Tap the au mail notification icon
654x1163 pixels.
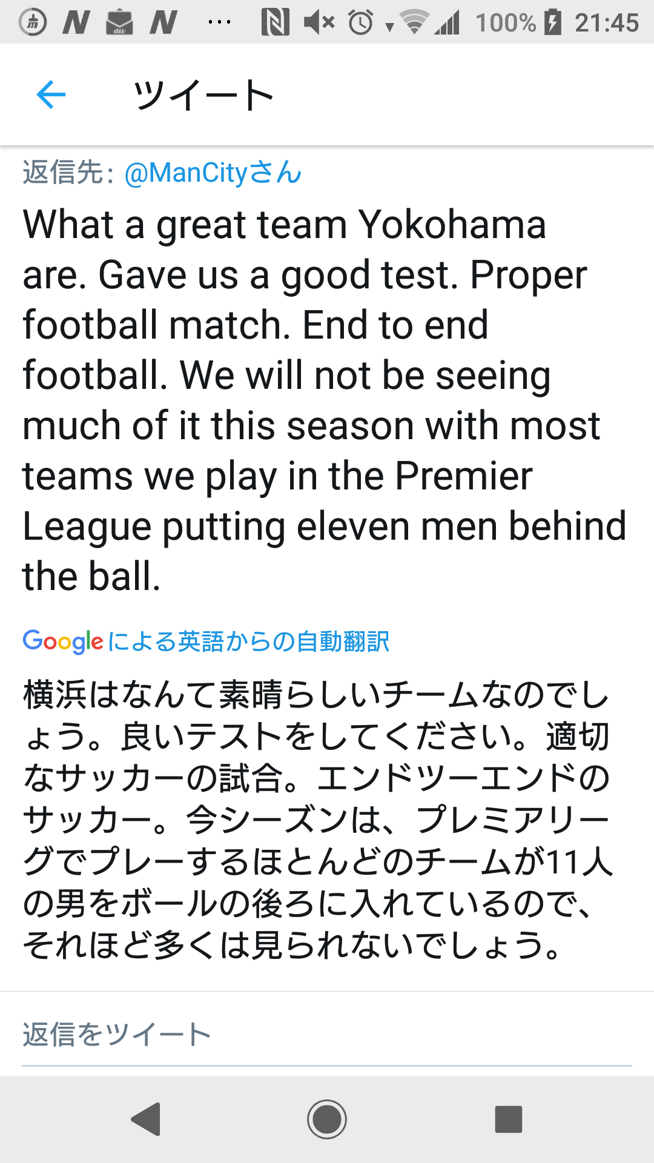coord(119,22)
